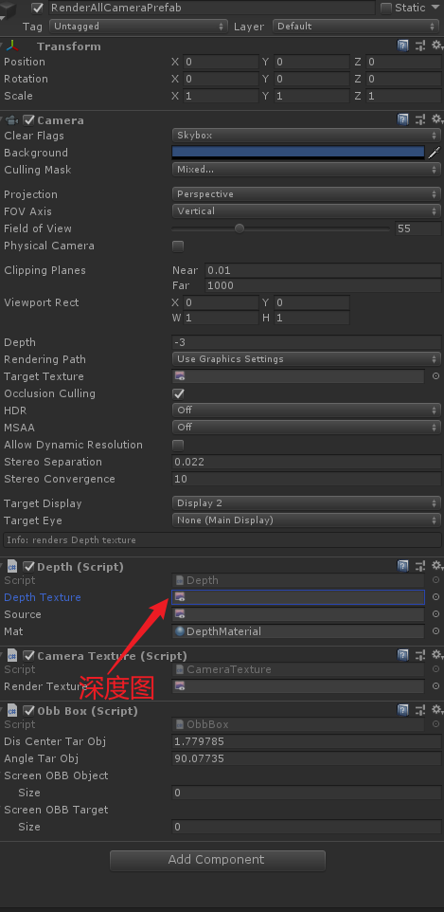
Task: Click the Depth value input field
Action: (x=307, y=342)
